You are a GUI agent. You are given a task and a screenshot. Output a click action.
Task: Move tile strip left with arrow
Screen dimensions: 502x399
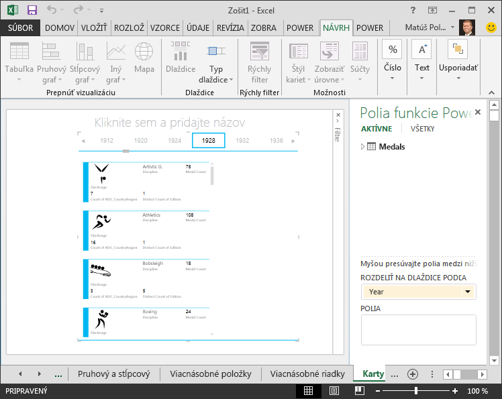pos(83,141)
